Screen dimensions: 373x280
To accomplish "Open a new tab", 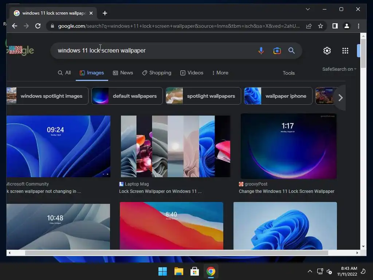I will pos(105,13).
